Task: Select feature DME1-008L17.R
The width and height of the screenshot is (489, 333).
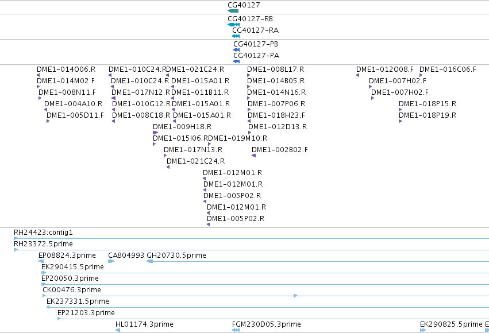Action: click(x=276, y=69)
